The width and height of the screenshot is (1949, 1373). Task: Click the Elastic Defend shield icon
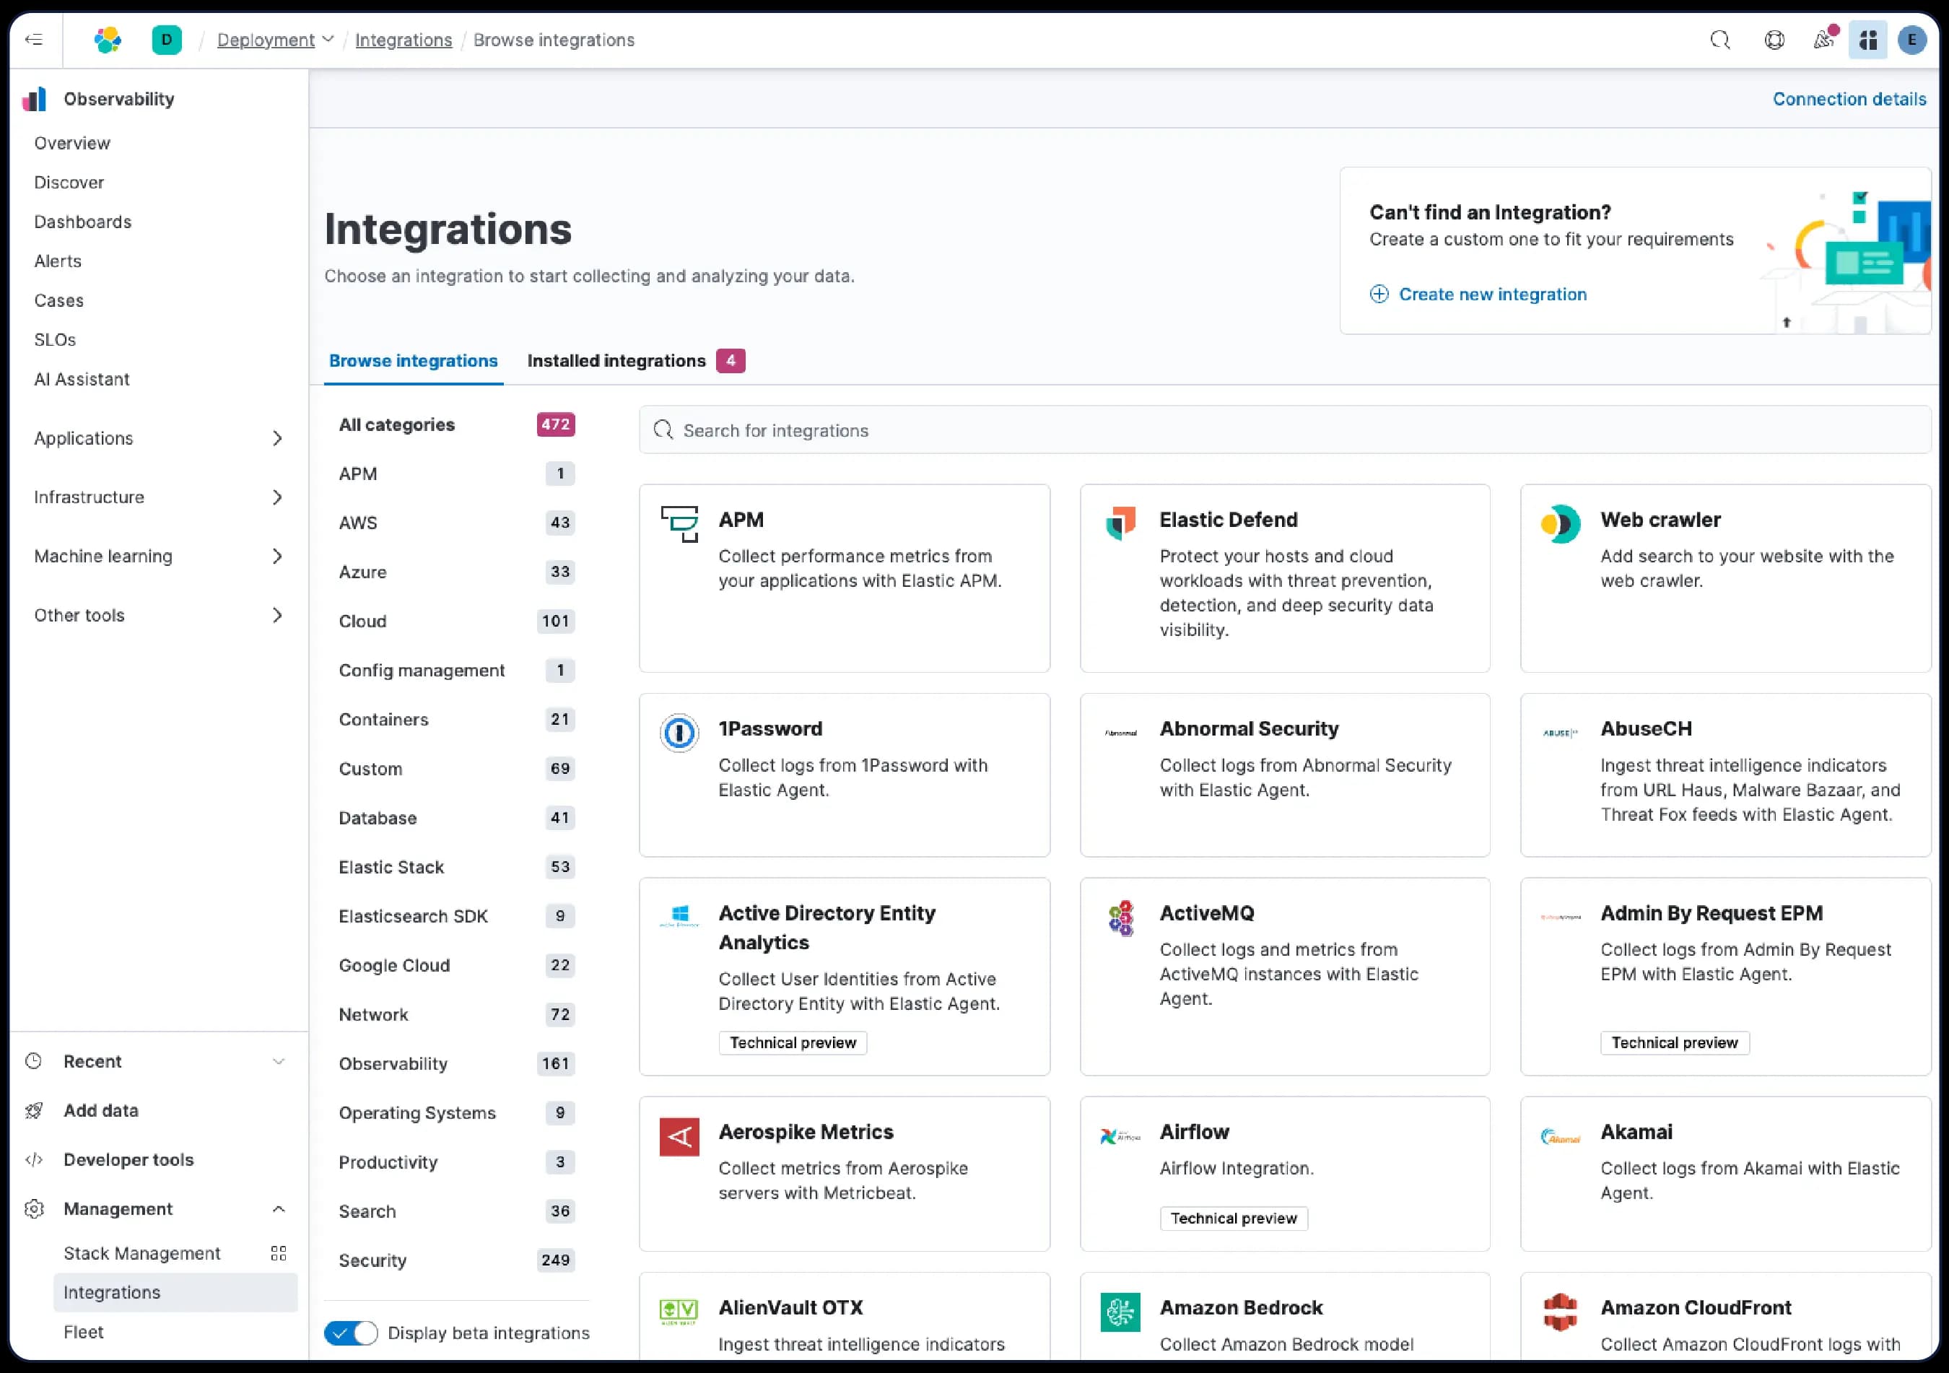click(1120, 523)
